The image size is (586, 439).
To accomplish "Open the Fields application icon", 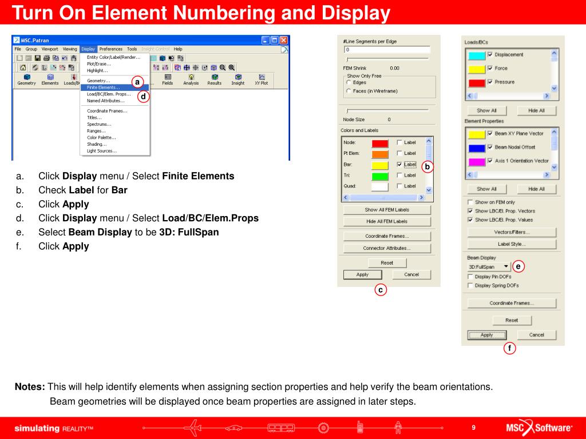I will [168, 79].
